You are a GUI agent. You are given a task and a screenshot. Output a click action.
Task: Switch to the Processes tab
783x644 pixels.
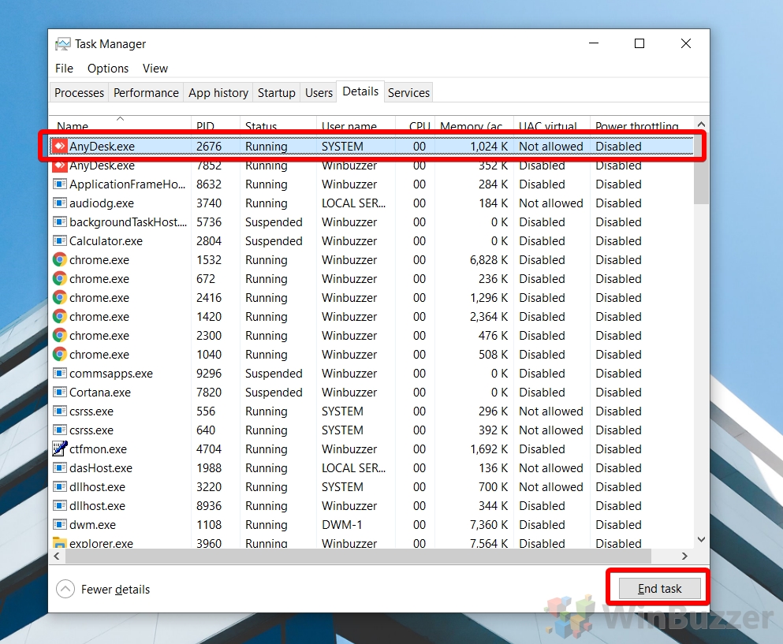click(80, 93)
